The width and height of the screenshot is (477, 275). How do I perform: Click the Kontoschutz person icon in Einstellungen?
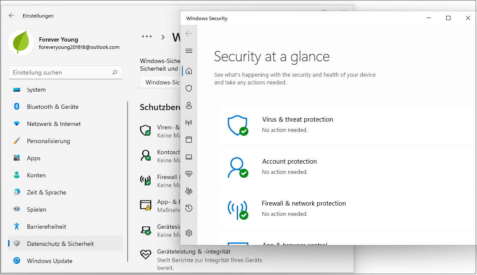point(146,155)
